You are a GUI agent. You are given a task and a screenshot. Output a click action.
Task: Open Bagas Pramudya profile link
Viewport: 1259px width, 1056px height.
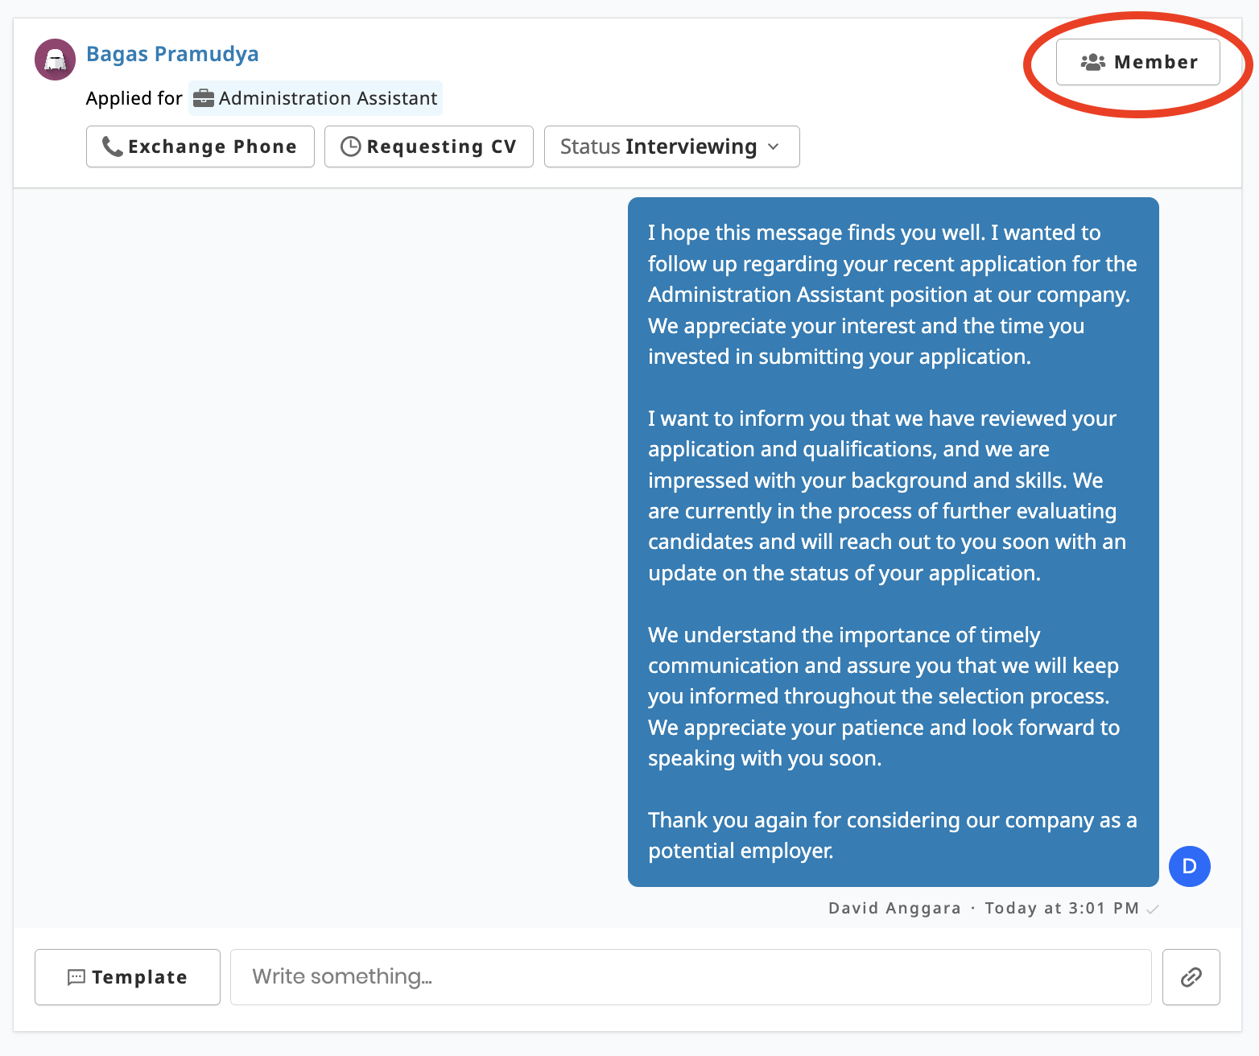click(172, 54)
